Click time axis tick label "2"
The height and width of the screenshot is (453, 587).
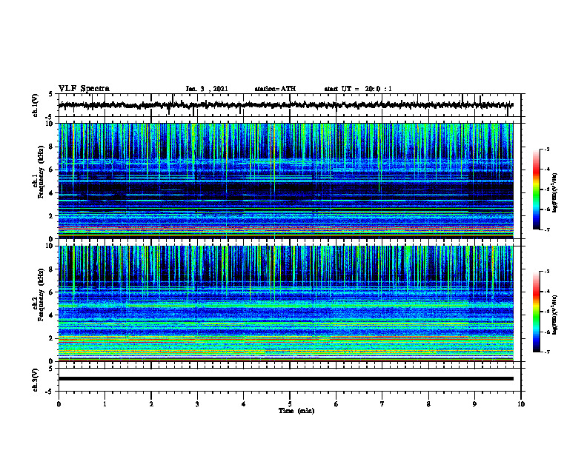click(151, 404)
